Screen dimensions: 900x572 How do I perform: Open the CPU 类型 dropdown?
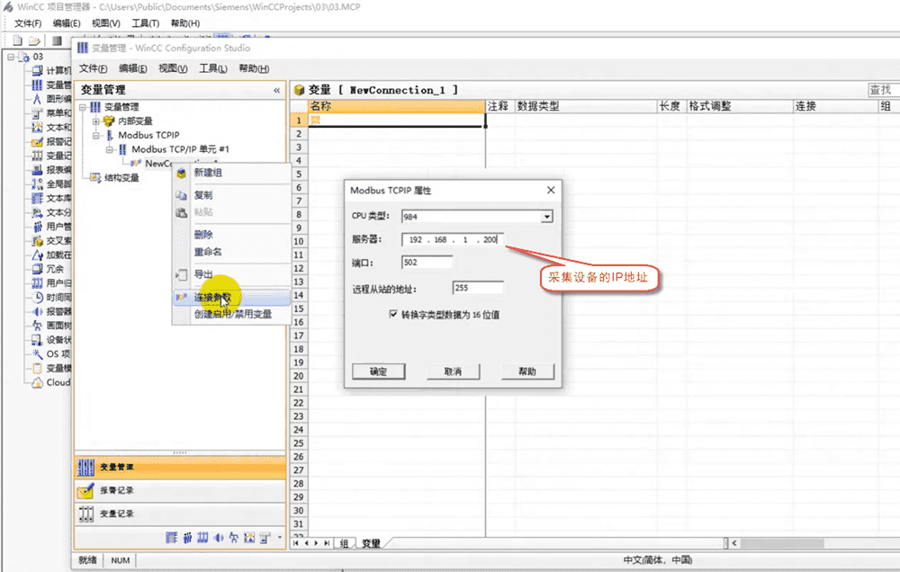[x=546, y=217]
